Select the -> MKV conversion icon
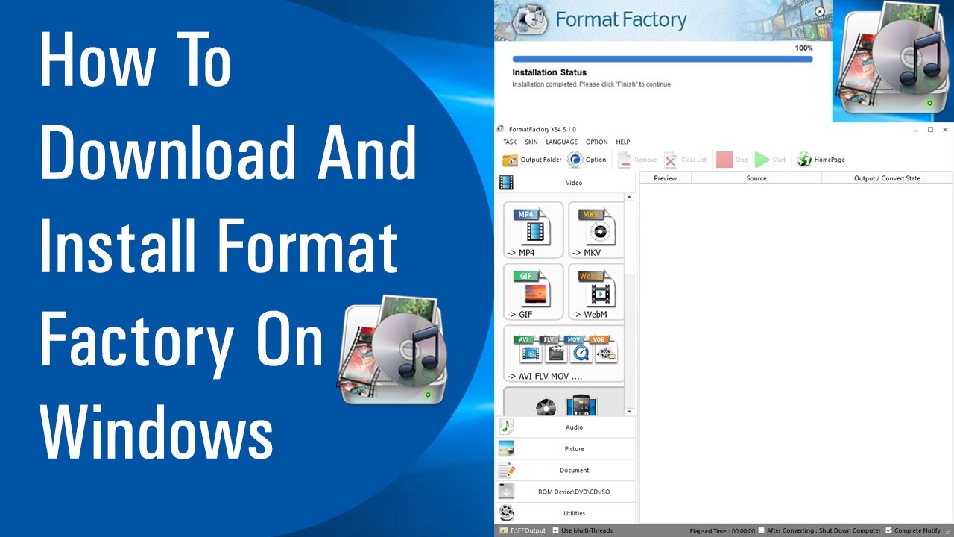Image resolution: width=954 pixels, height=537 pixels. (596, 230)
